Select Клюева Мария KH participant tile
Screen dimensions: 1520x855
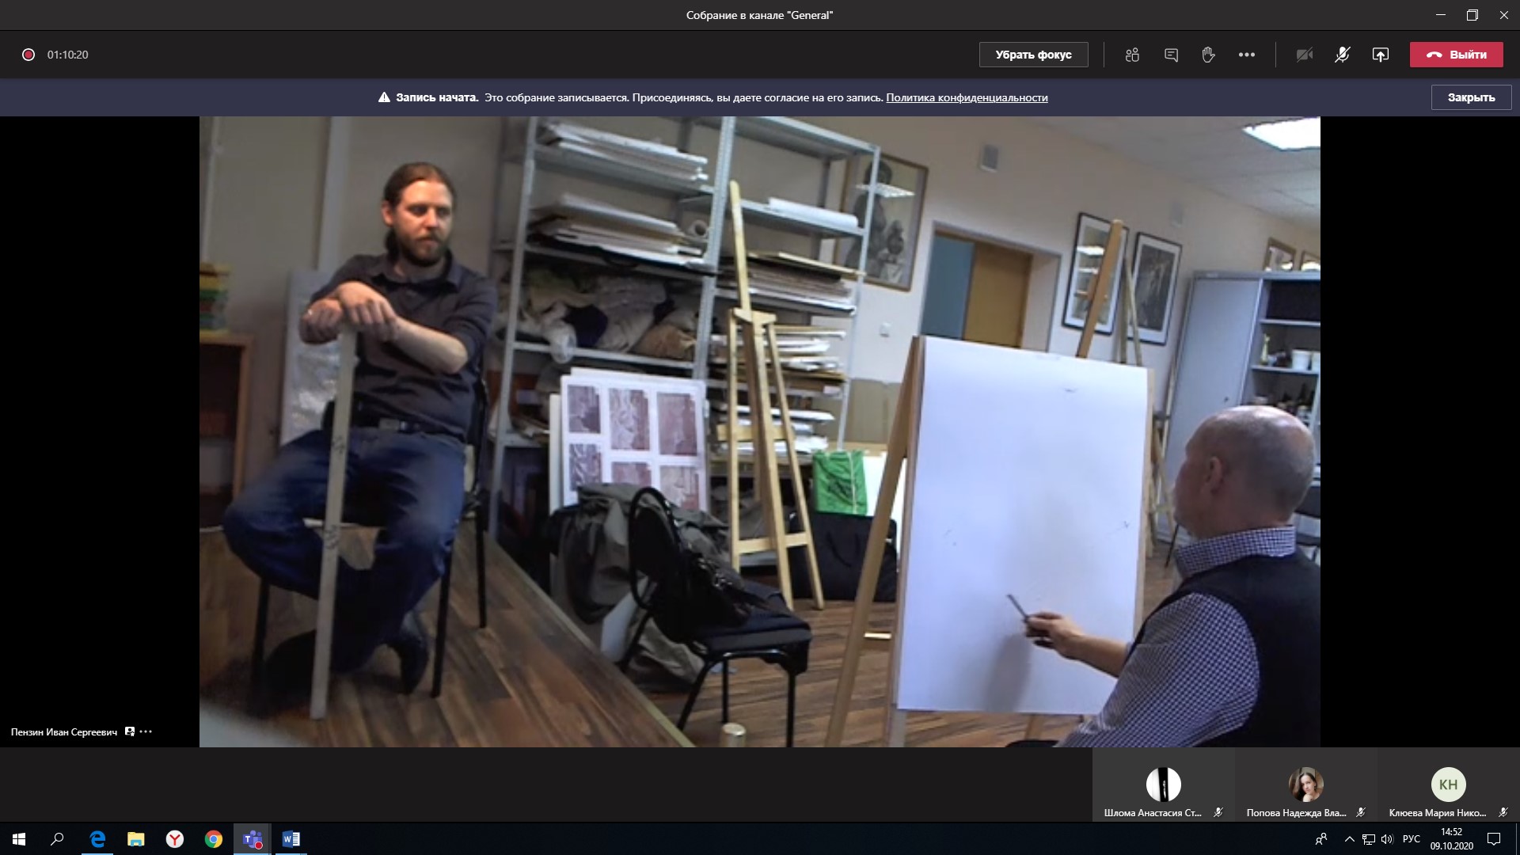[1448, 785]
